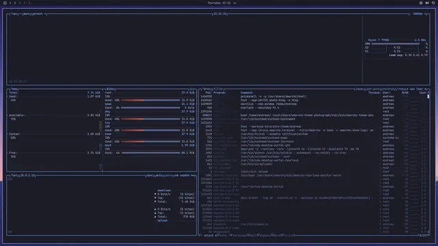Select the nautilus --new-window process row
The height and width of the screenshot is (246, 438).
click(313, 104)
